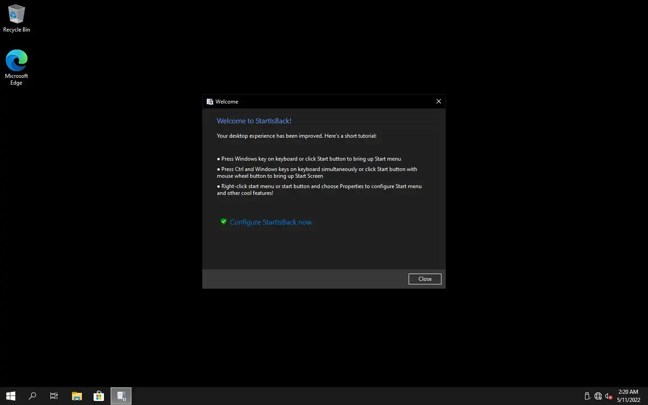648x405 pixels.
Task: Open the taskbar Search magnifier
Action: [32, 396]
